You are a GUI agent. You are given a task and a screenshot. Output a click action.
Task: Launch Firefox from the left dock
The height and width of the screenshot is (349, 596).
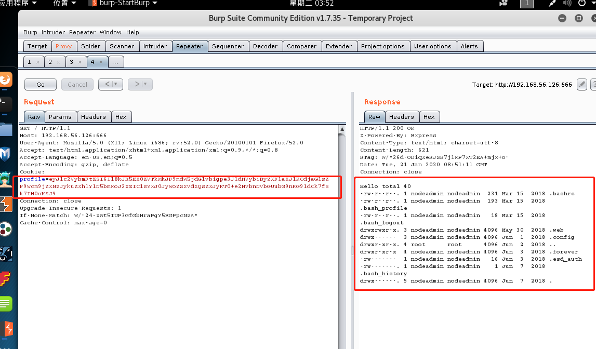(x=6, y=79)
